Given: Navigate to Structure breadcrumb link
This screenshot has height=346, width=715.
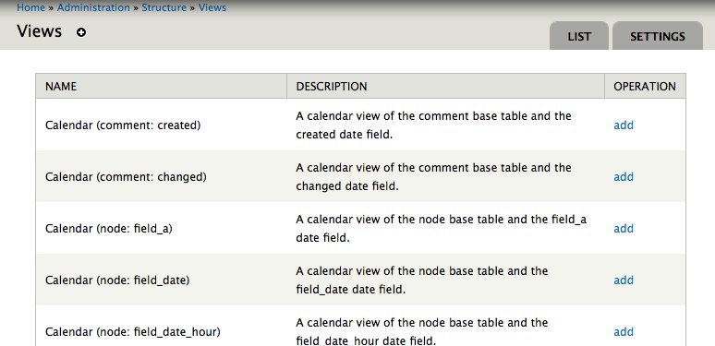Looking at the screenshot, I should tap(164, 7).
